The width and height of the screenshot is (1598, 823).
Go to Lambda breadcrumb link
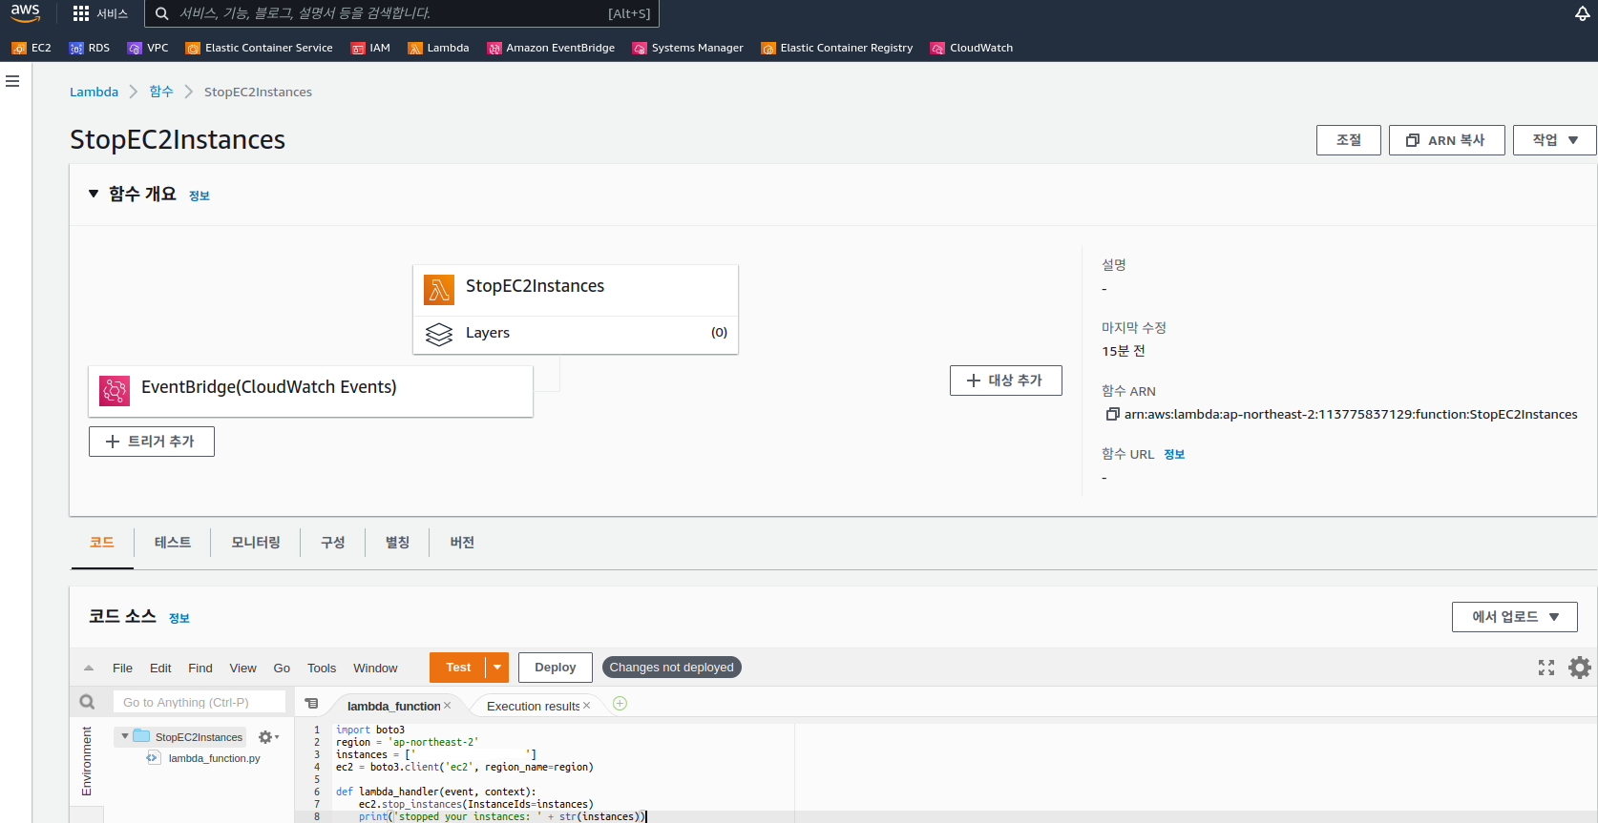click(x=94, y=93)
